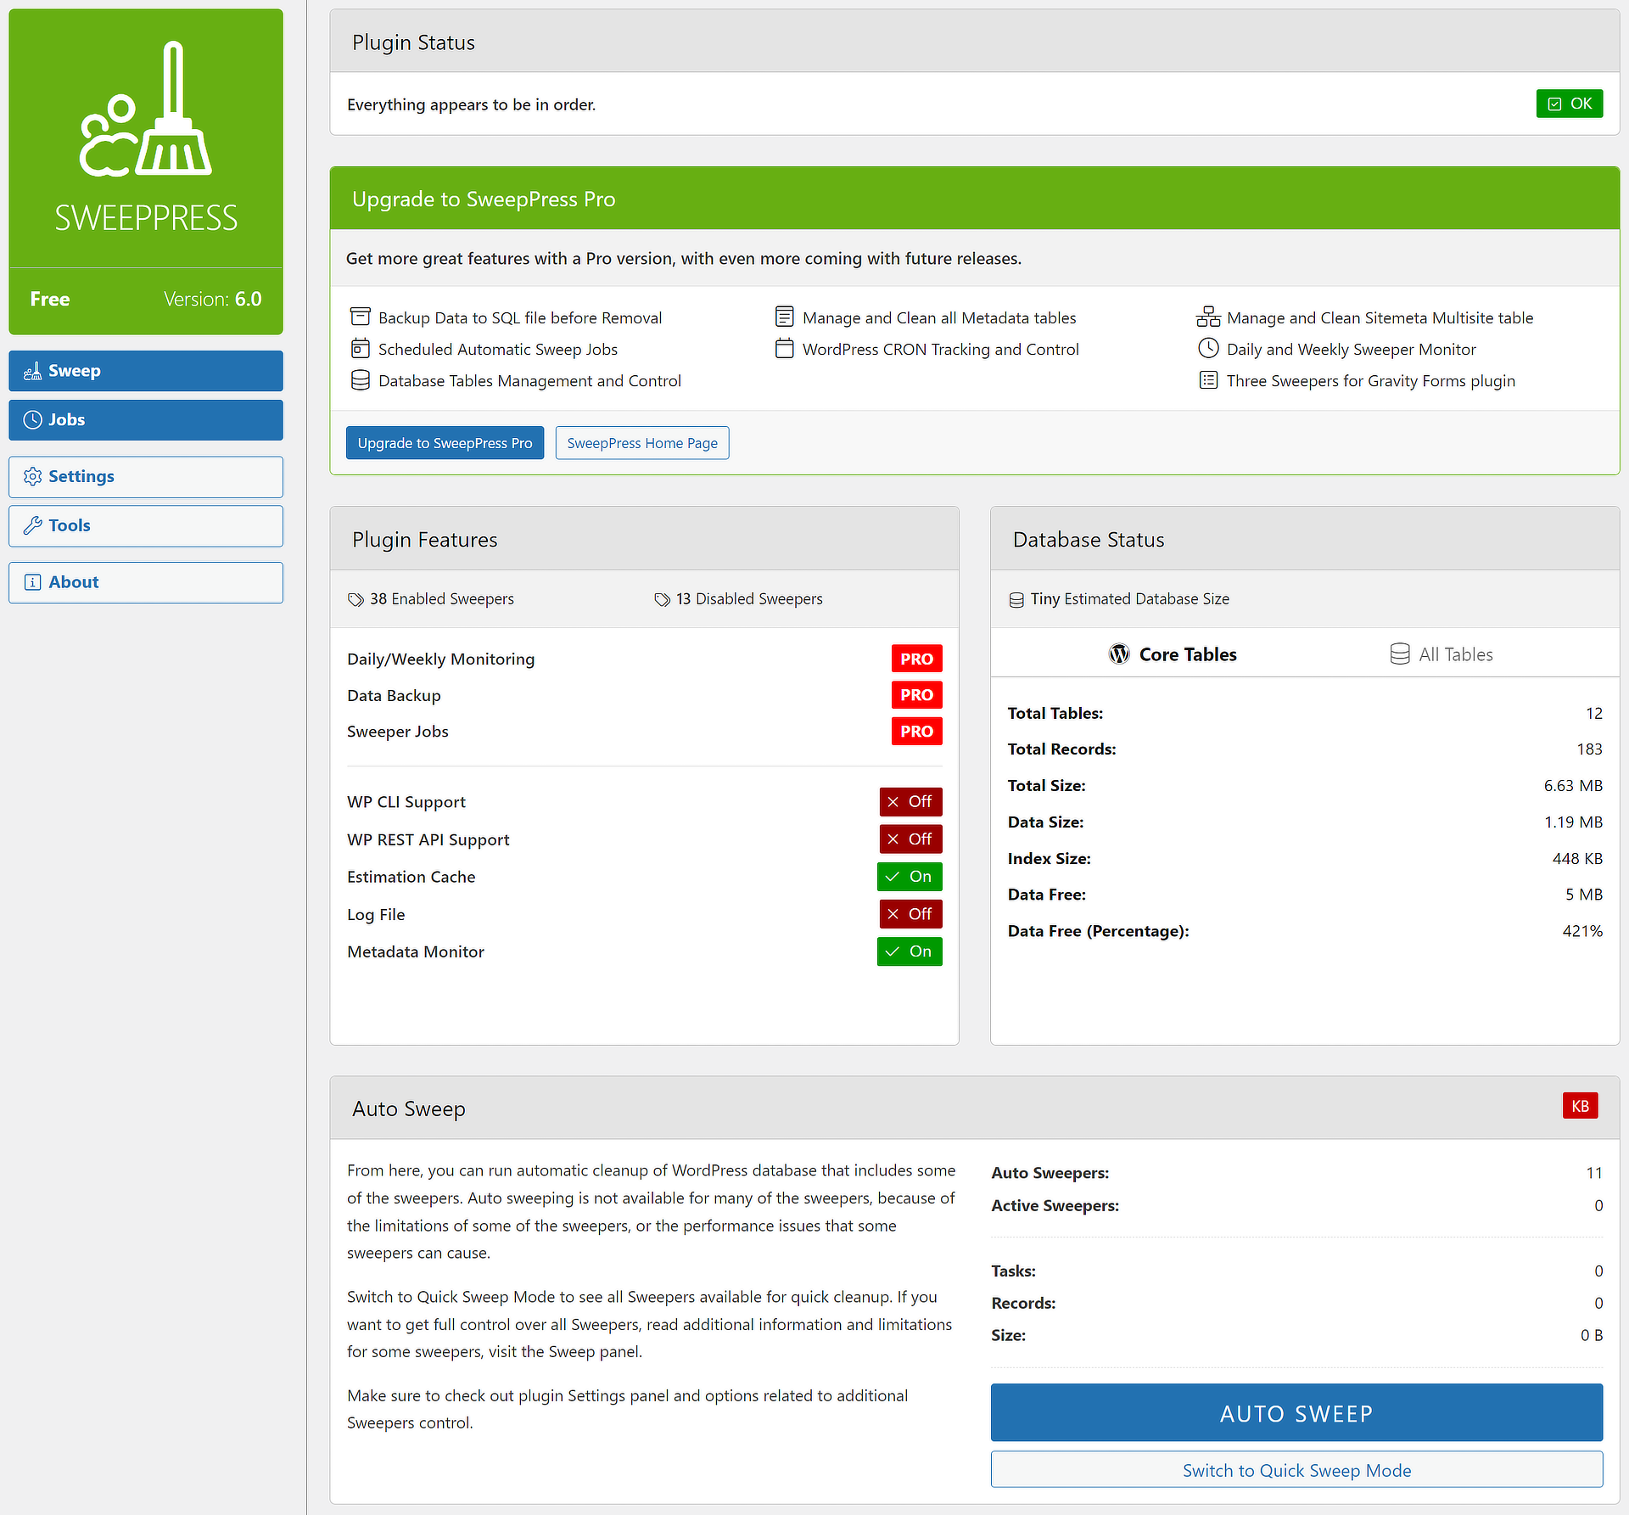This screenshot has width=1629, height=1515.
Task: Click Tiny Estimated Database Size text
Action: 1129,599
